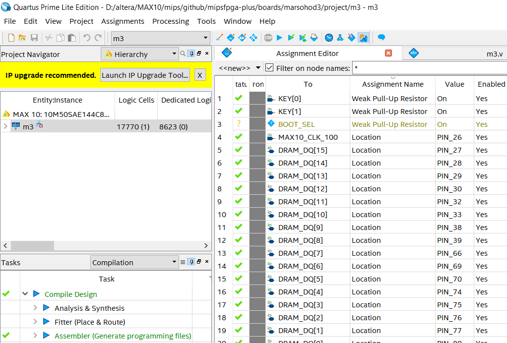
Task: Click the DRAM_DQ[15] node cell
Action: (x=308, y=150)
